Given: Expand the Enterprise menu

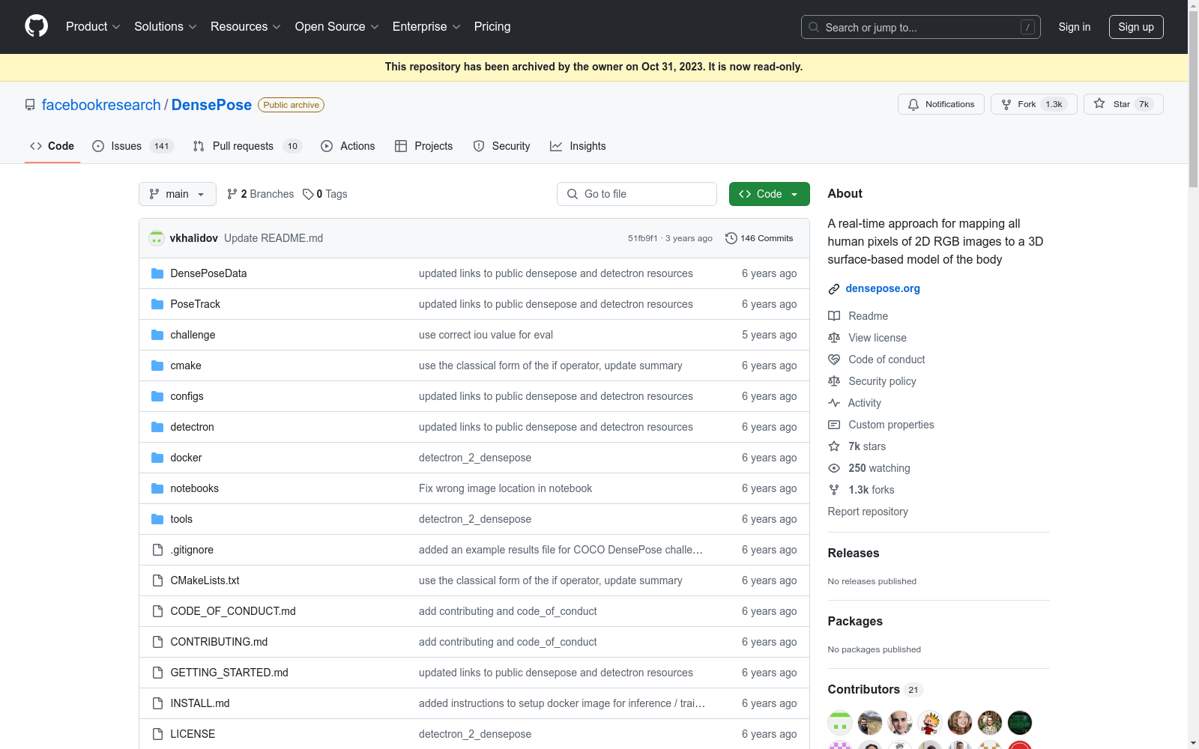Looking at the screenshot, I should 426,27.
